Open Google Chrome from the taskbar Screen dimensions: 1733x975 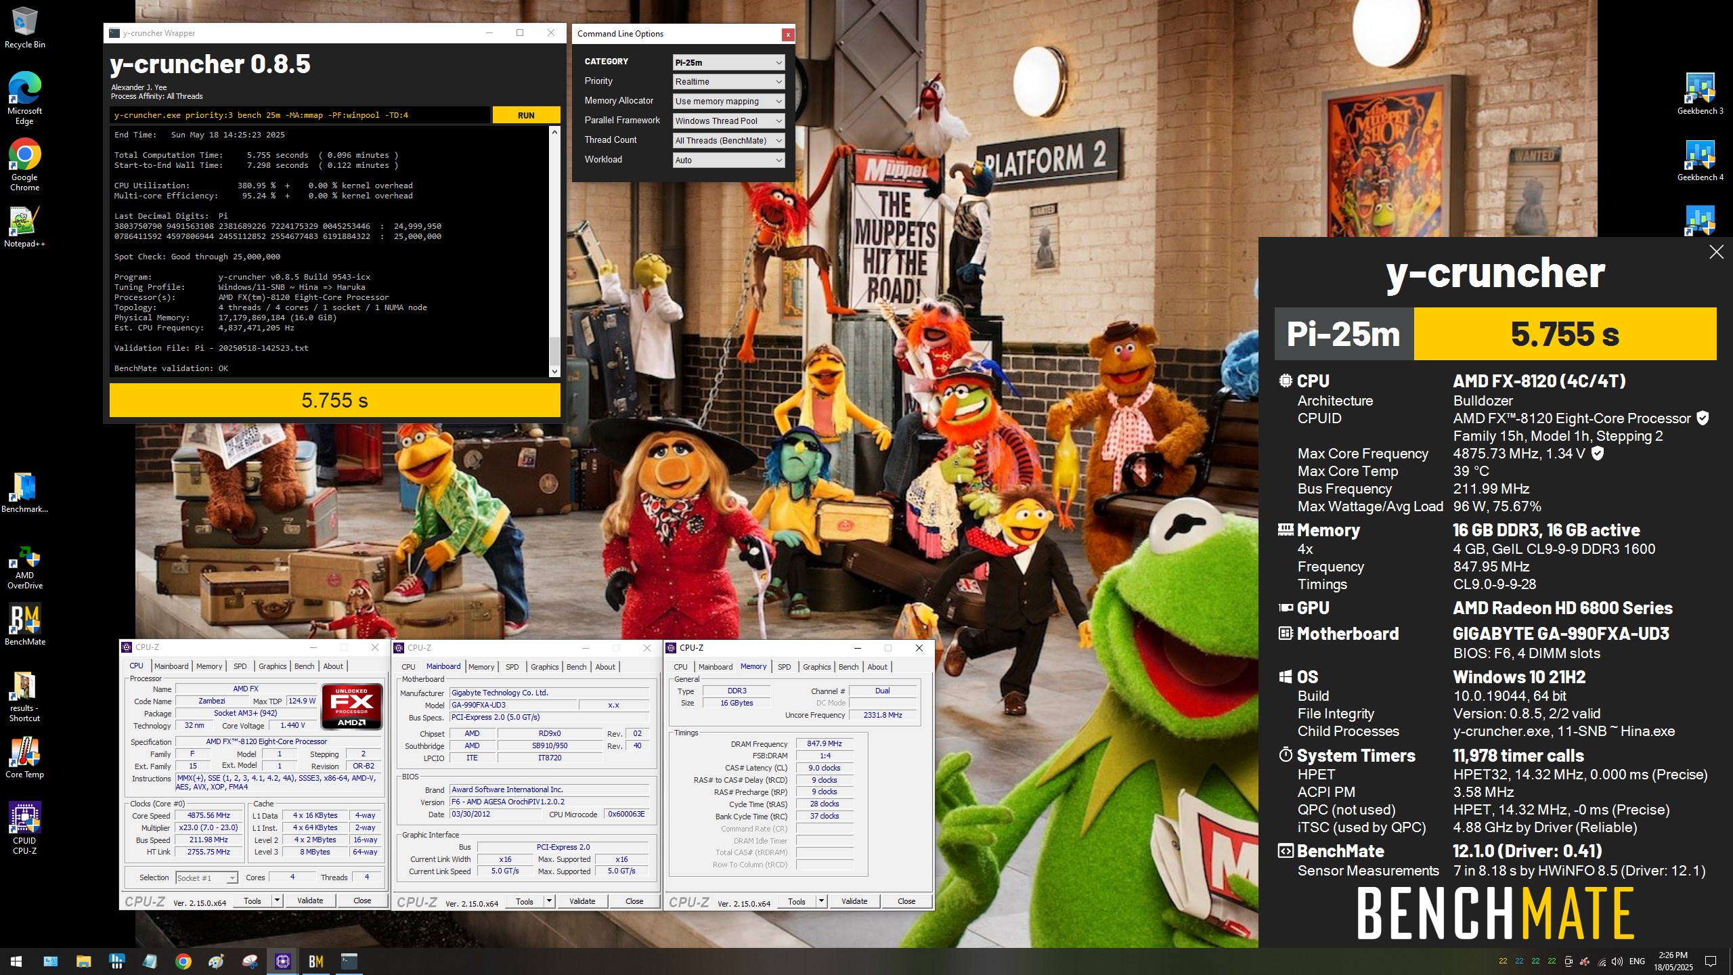click(183, 961)
